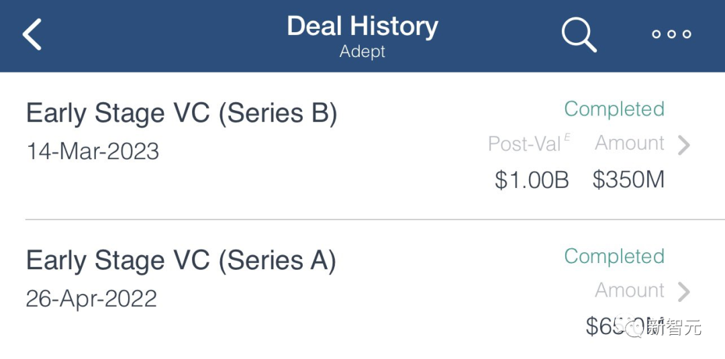Tap Completed status on Series B
This screenshot has width=725, height=359.
pos(614,109)
